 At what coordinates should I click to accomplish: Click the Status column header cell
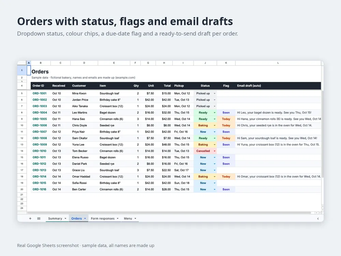[x=205, y=86]
